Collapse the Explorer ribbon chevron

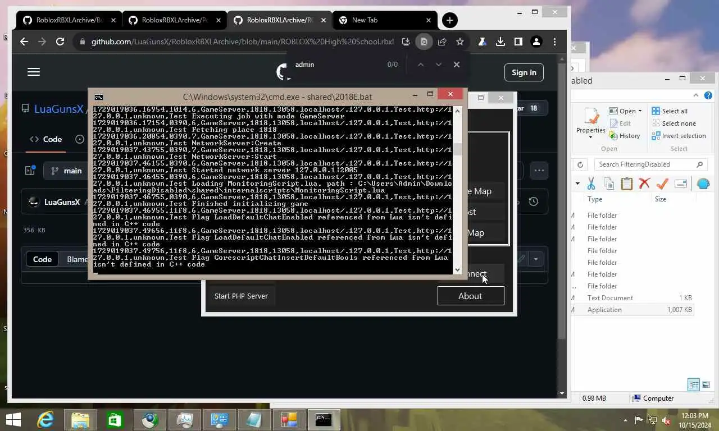click(696, 95)
